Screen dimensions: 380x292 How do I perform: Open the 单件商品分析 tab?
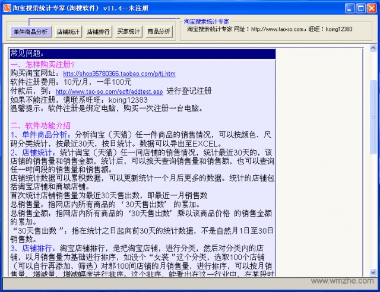click(31, 31)
